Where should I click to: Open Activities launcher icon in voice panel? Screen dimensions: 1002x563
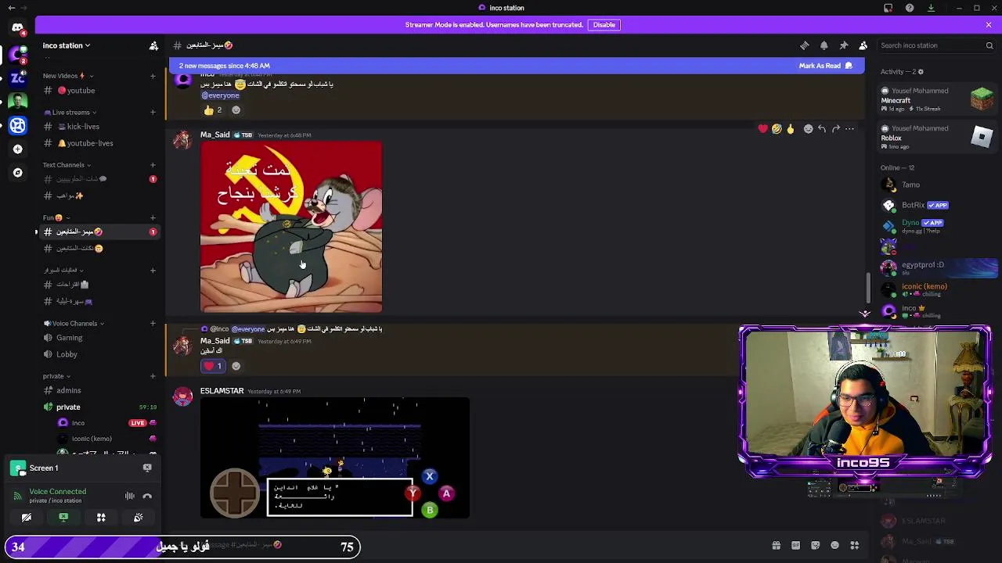pos(101,518)
